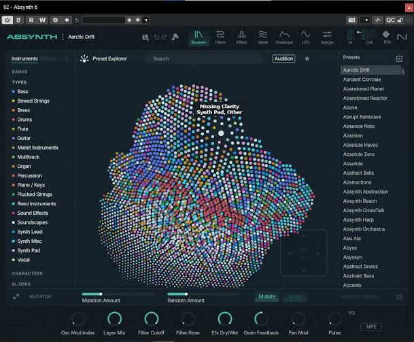Click the Efx Dry/Wet knob
This screenshot has width=414, height=342.
(x=225, y=319)
